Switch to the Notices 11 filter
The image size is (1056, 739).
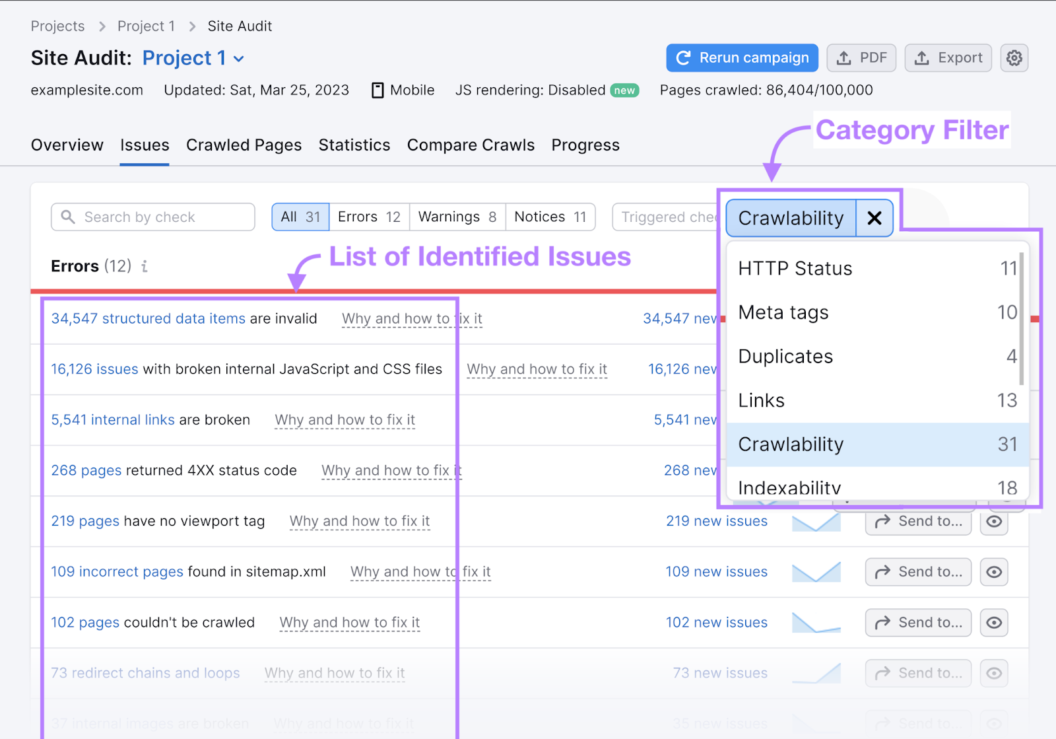point(550,217)
